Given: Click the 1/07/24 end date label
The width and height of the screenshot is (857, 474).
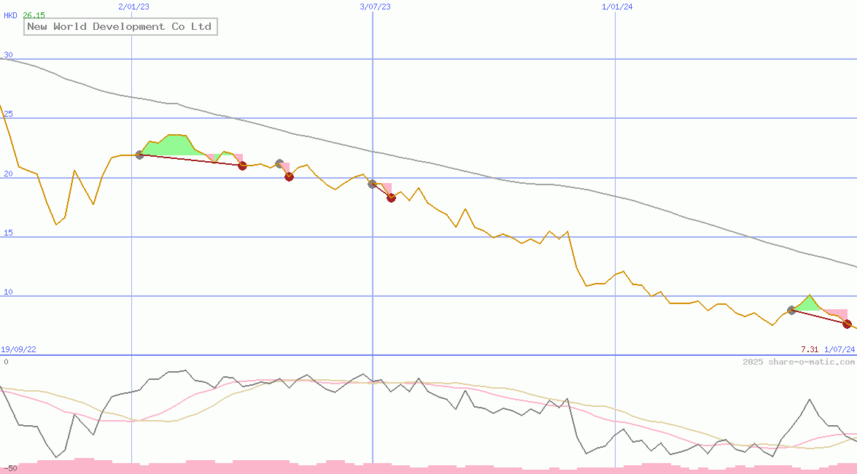Looking at the screenshot, I should (839, 349).
